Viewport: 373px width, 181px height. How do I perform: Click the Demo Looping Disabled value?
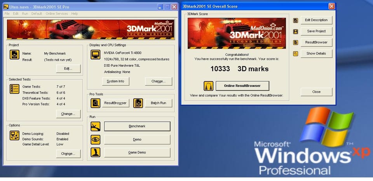(x=63, y=134)
